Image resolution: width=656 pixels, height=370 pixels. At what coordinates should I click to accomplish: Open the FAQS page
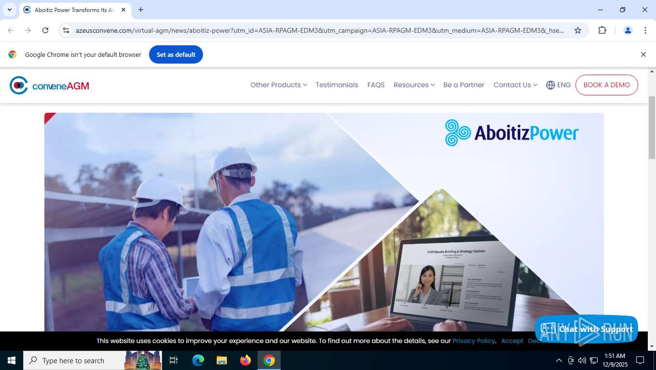coord(376,85)
